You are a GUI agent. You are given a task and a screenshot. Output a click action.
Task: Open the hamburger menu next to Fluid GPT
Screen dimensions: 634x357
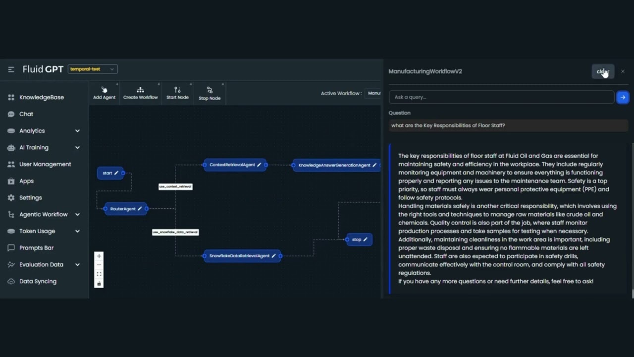tap(11, 69)
